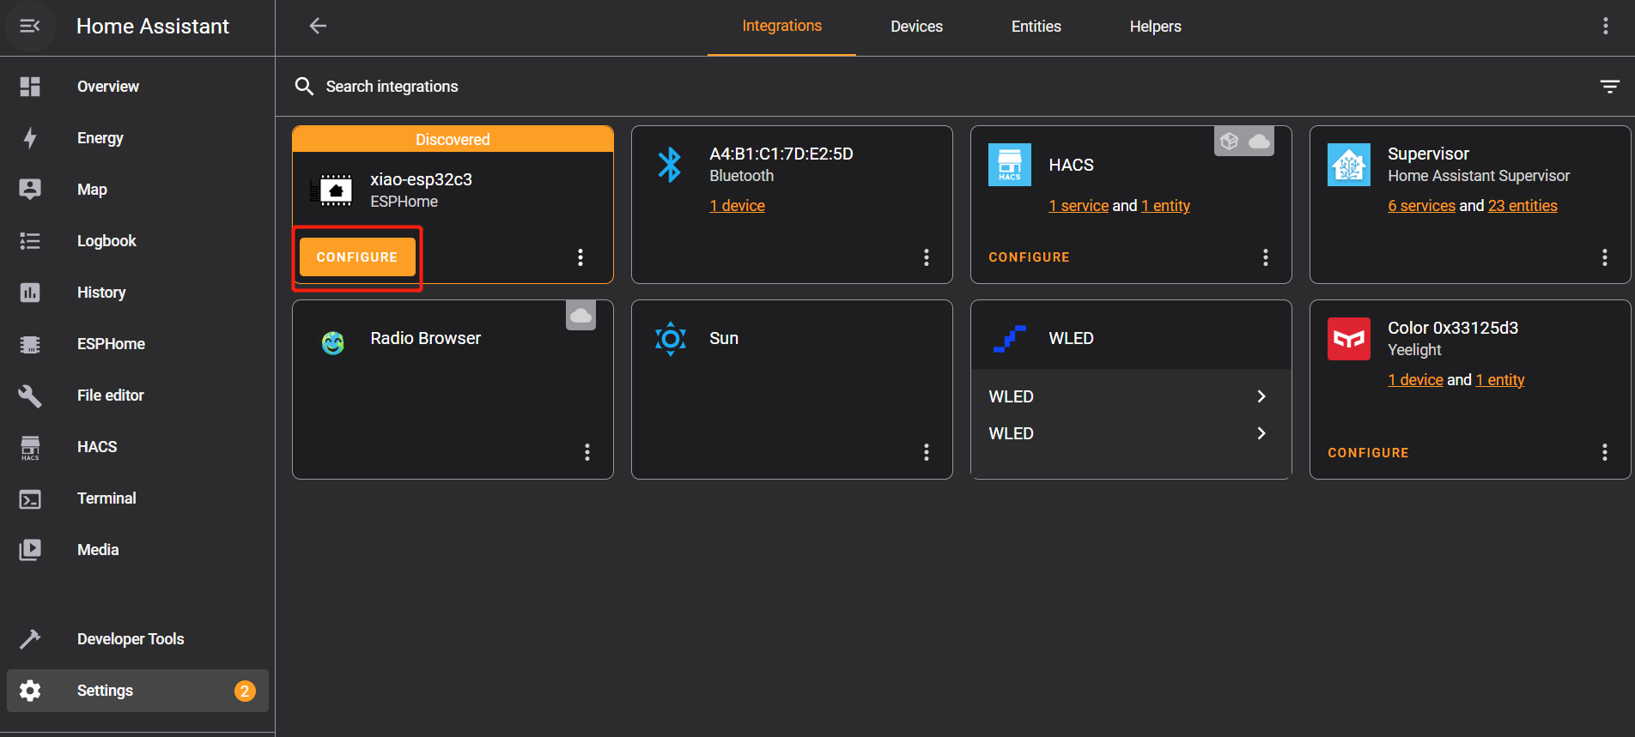Open the integrations filter menu

click(1609, 86)
